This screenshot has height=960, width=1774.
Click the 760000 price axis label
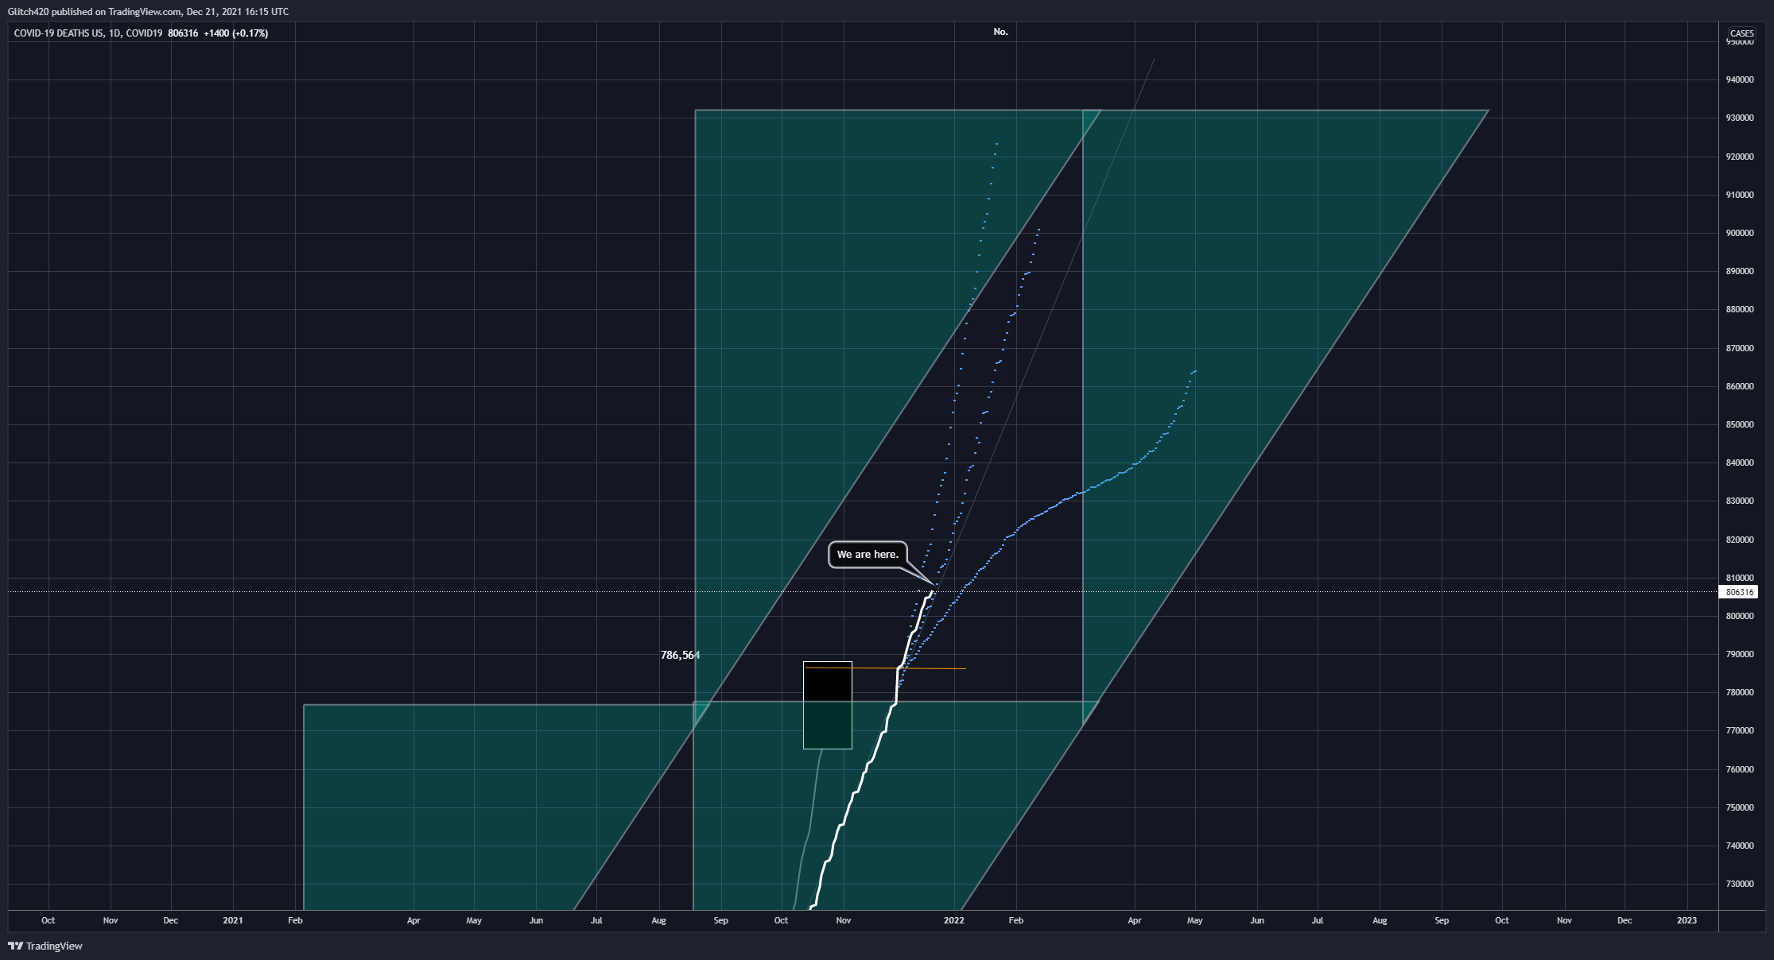(1739, 769)
